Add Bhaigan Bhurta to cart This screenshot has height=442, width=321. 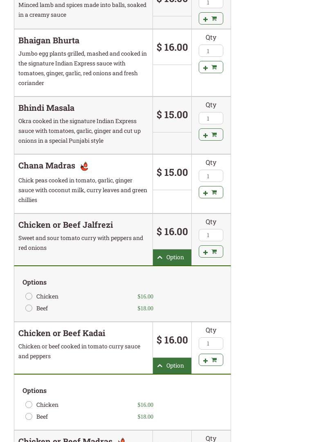coord(211,67)
